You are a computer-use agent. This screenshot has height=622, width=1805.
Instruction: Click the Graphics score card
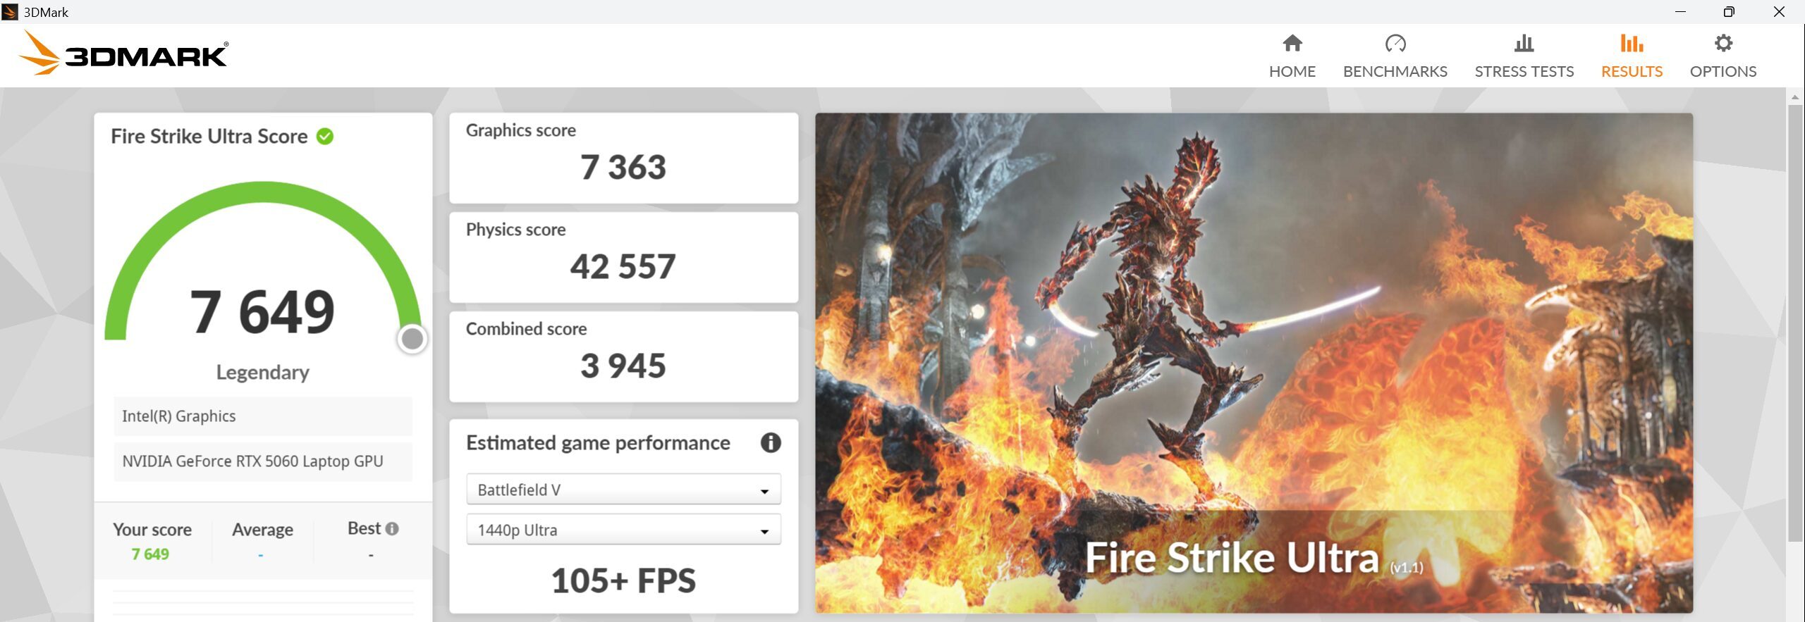[x=623, y=158]
